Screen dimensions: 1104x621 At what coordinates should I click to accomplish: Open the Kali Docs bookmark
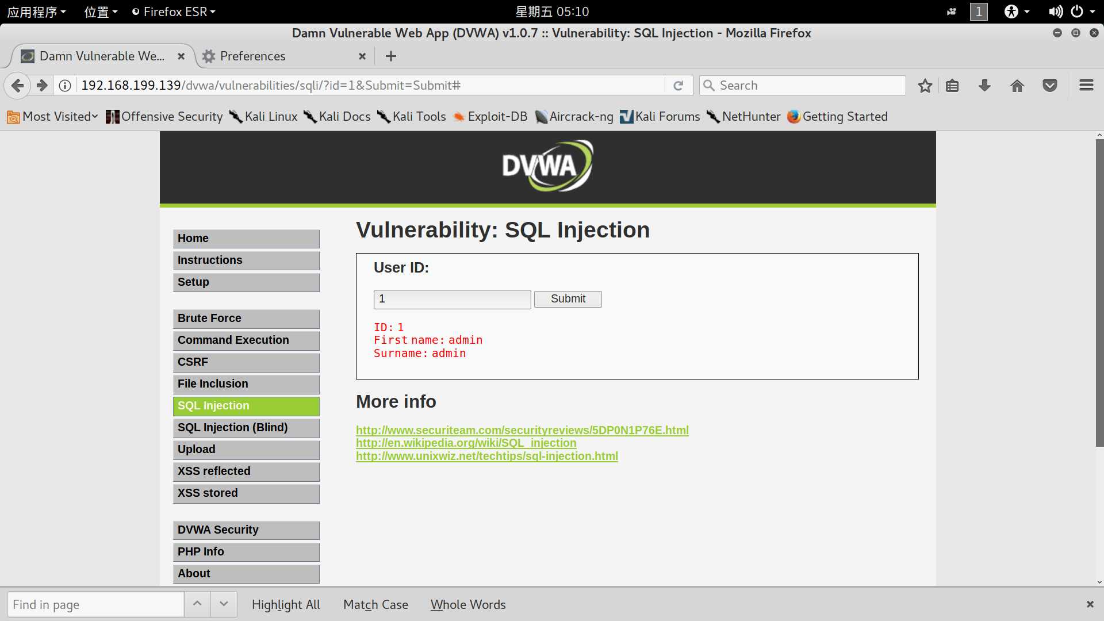tap(337, 117)
